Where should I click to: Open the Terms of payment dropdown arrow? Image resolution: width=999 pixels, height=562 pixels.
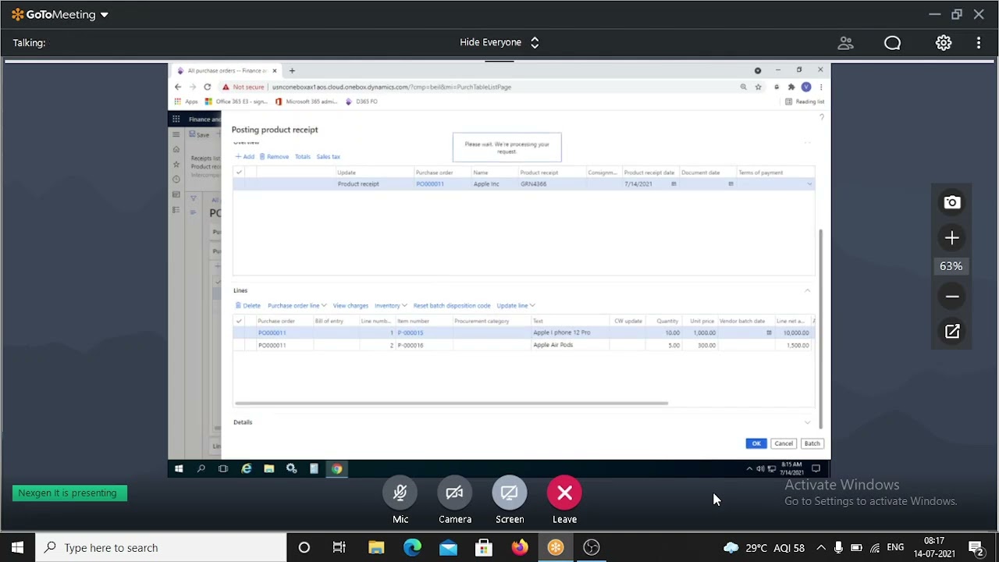coord(809,184)
